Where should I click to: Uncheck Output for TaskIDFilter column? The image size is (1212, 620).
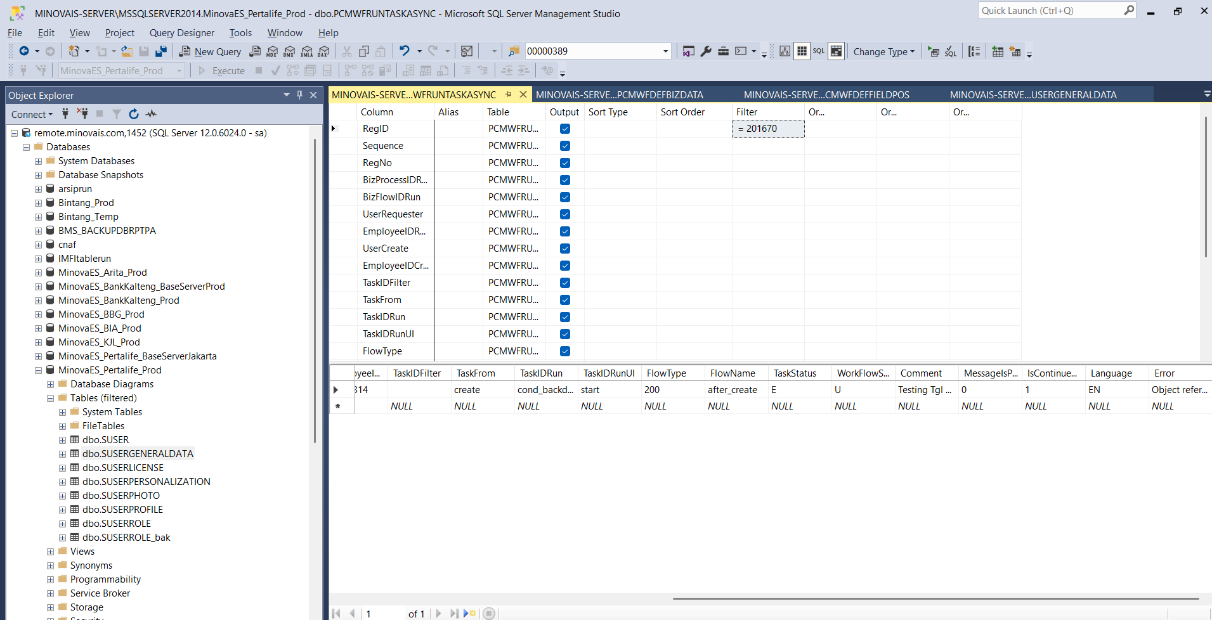[565, 283]
